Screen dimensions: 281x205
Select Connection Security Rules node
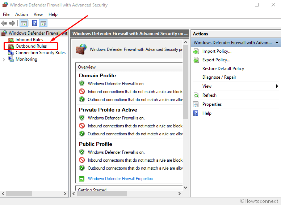click(40, 53)
